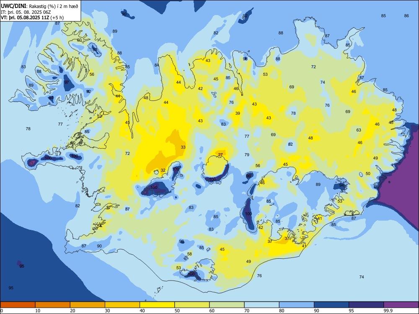Select the 90–95 dark blue legend swatch

[331, 305]
